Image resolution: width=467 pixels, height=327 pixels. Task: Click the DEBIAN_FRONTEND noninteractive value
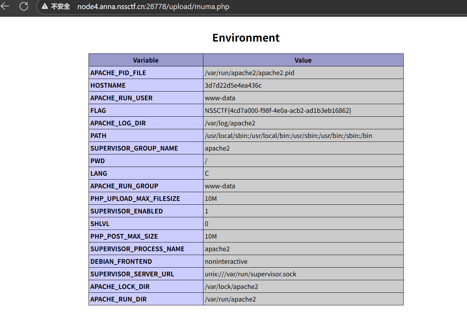click(226, 261)
